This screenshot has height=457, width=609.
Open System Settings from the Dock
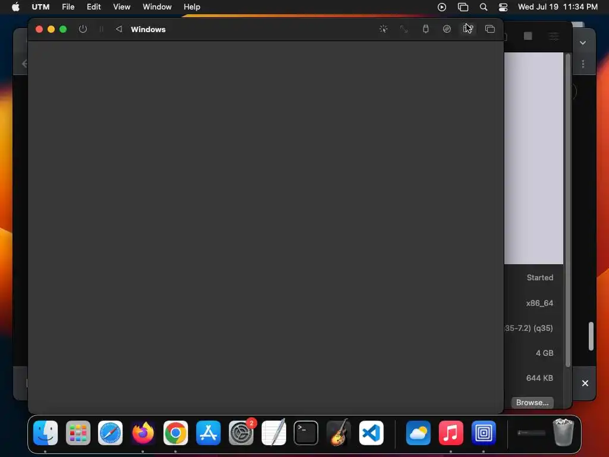(x=241, y=433)
